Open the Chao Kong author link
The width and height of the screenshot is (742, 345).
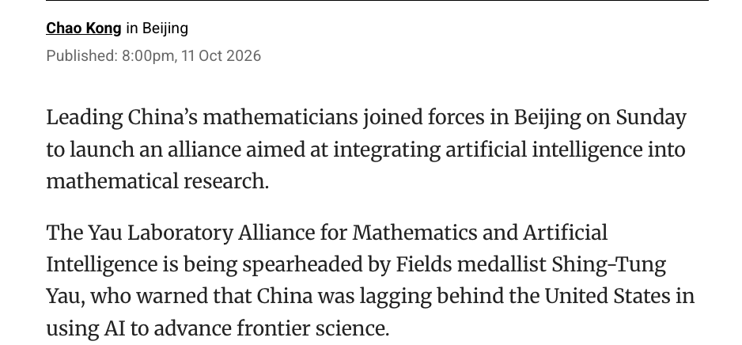pos(84,28)
